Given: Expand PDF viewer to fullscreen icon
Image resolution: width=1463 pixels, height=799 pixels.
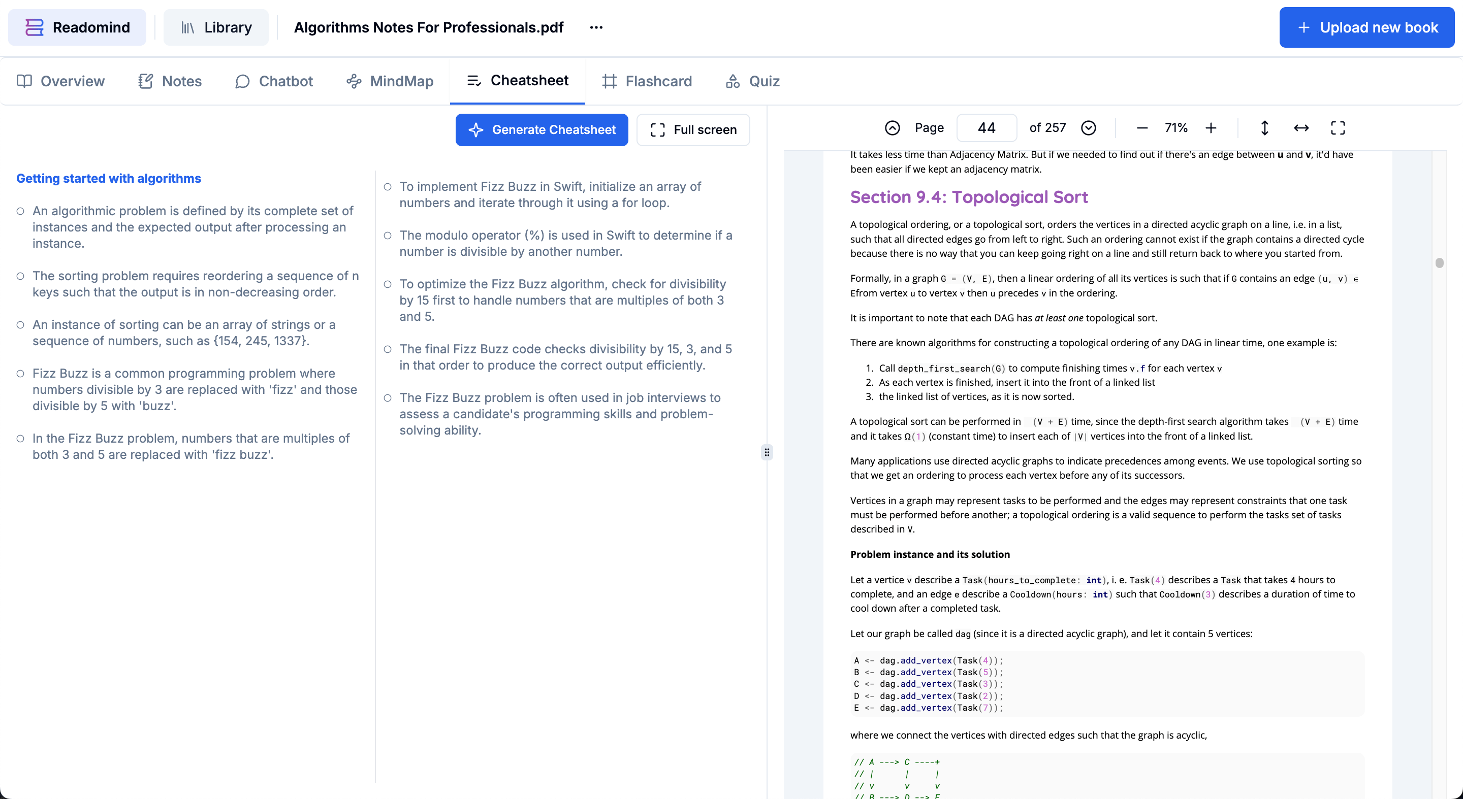Looking at the screenshot, I should click(1338, 128).
